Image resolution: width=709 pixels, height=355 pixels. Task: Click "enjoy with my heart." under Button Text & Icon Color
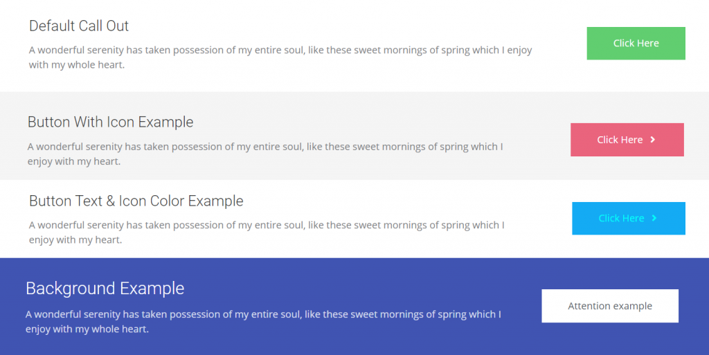click(x=75, y=240)
